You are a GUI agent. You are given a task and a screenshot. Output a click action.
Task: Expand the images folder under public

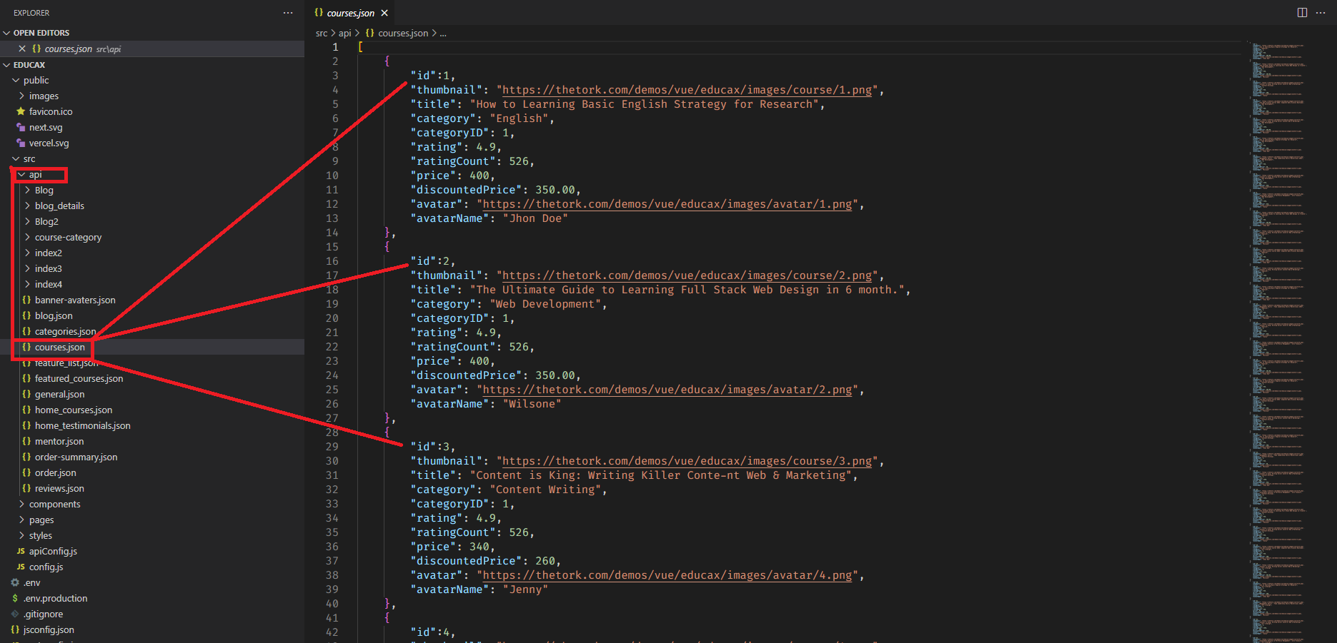[x=44, y=96]
